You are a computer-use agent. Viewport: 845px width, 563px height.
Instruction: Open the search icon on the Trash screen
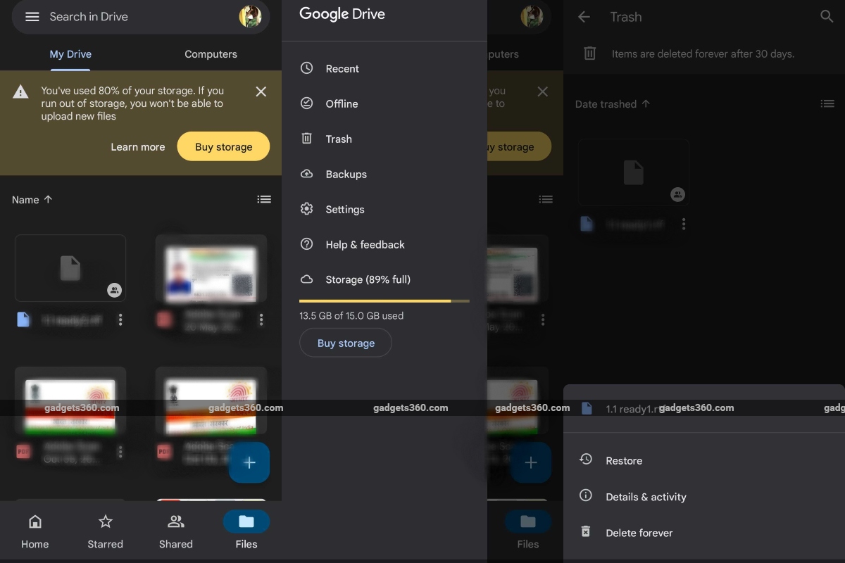tap(827, 16)
